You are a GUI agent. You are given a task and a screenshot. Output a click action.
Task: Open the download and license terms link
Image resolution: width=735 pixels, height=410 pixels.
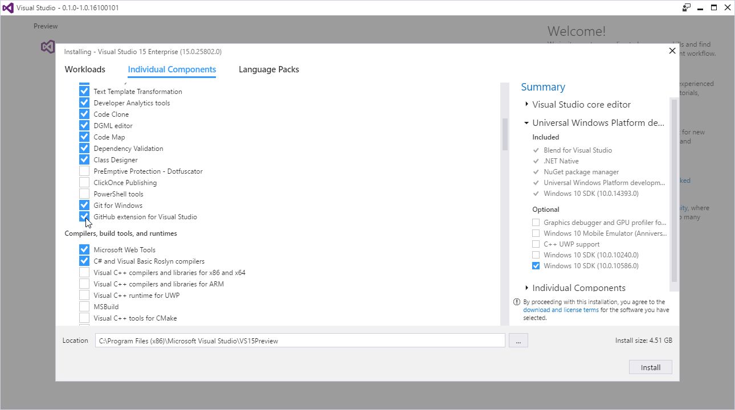click(561, 310)
